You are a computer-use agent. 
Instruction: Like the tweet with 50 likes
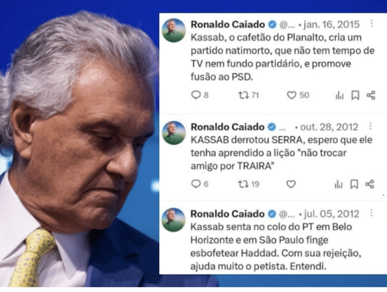pyautogui.click(x=291, y=95)
